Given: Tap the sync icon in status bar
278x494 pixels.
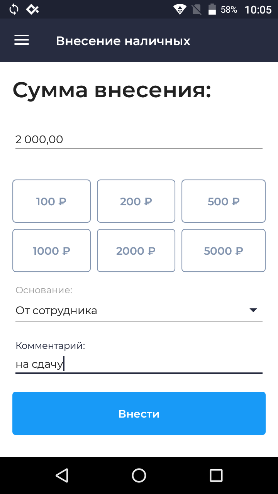Looking at the screenshot, I should (14, 10).
